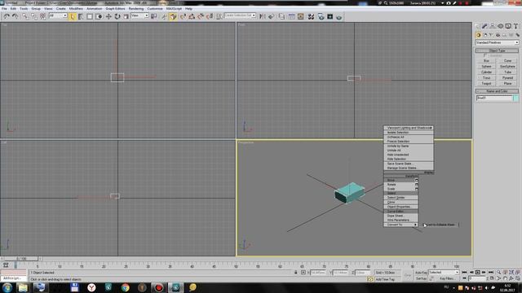This screenshot has width=522, height=293.
Task: Activate Select and Move tool
Action: pyautogui.click(x=108, y=16)
